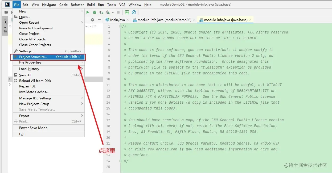
Task: Click gutter line number 10
Action: click(x=108, y=79)
